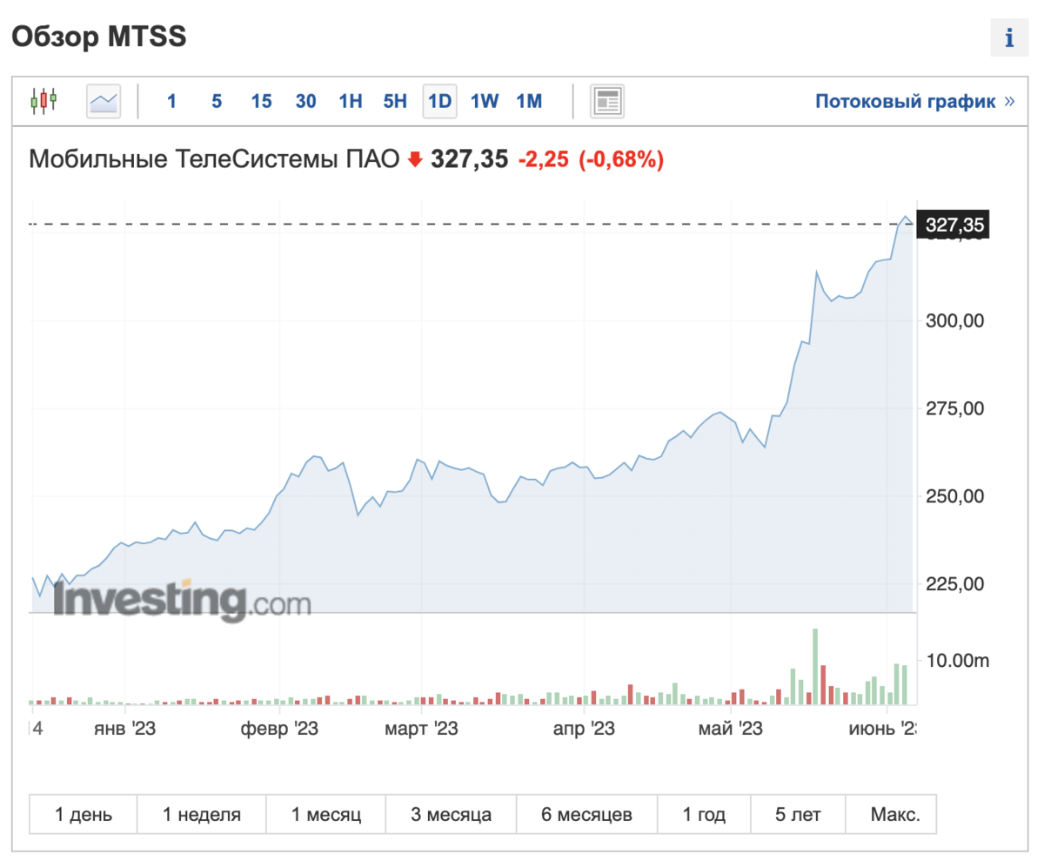The height and width of the screenshot is (868, 1044).
Task: Click the март '23 date label
Action: (421, 728)
